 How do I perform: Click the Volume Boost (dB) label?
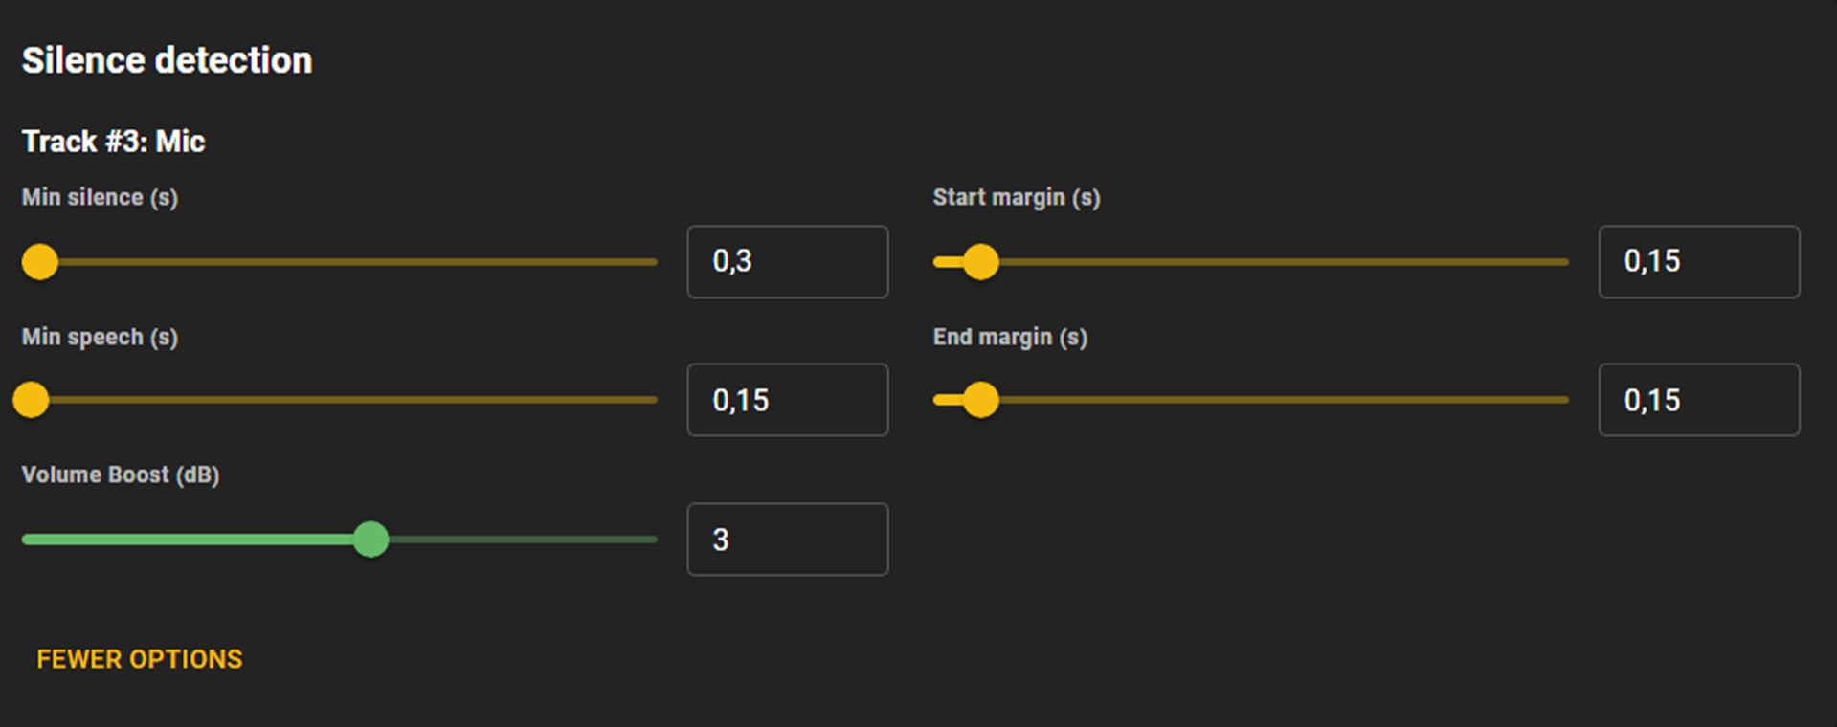click(x=122, y=474)
